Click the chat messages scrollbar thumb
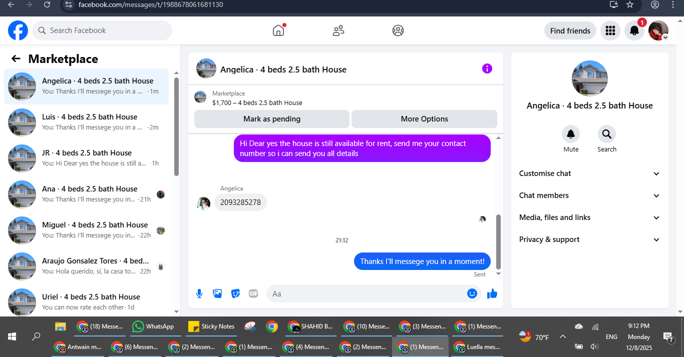 (x=498, y=242)
